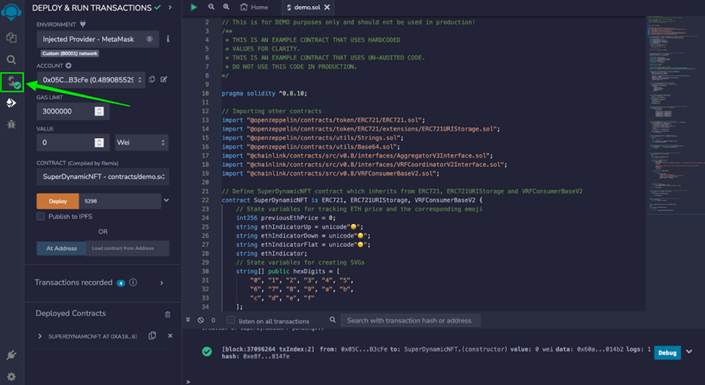The image size is (705, 385).
Task: Open the Wei unit dropdown
Action: (x=142, y=143)
